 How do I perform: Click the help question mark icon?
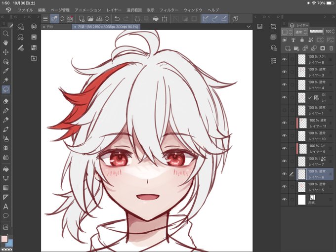(235, 19)
